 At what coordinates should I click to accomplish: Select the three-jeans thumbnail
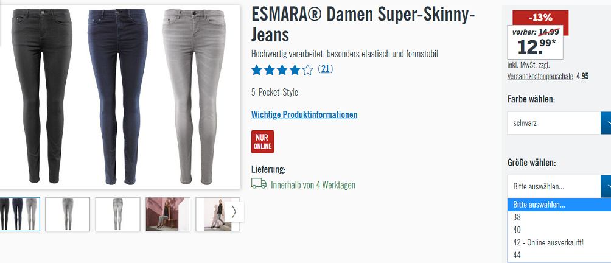point(19,214)
